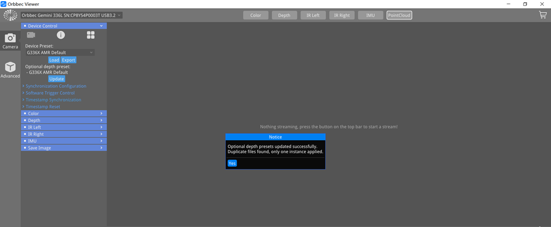Show device info via the info icon
Viewport: 551px width, 227px height.
61,35
